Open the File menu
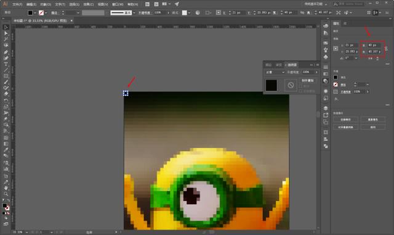The width and height of the screenshot is (394, 235). 17,4
